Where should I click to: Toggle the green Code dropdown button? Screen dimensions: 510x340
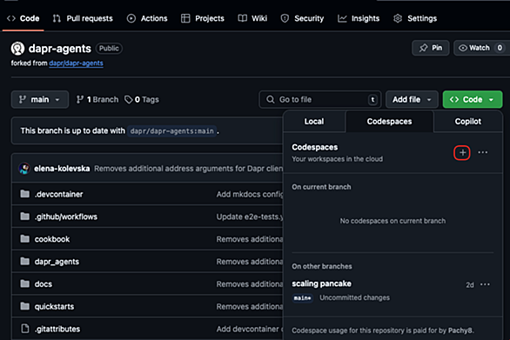tap(473, 99)
